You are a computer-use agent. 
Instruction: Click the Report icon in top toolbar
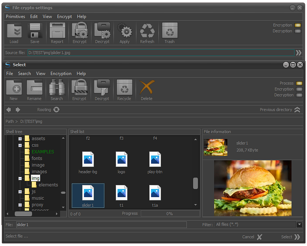click(57, 30)
